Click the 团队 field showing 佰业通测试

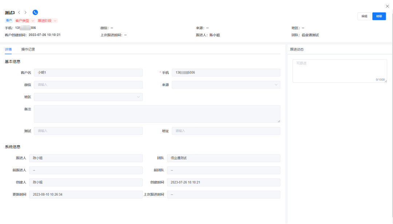[x=223, y=158]
